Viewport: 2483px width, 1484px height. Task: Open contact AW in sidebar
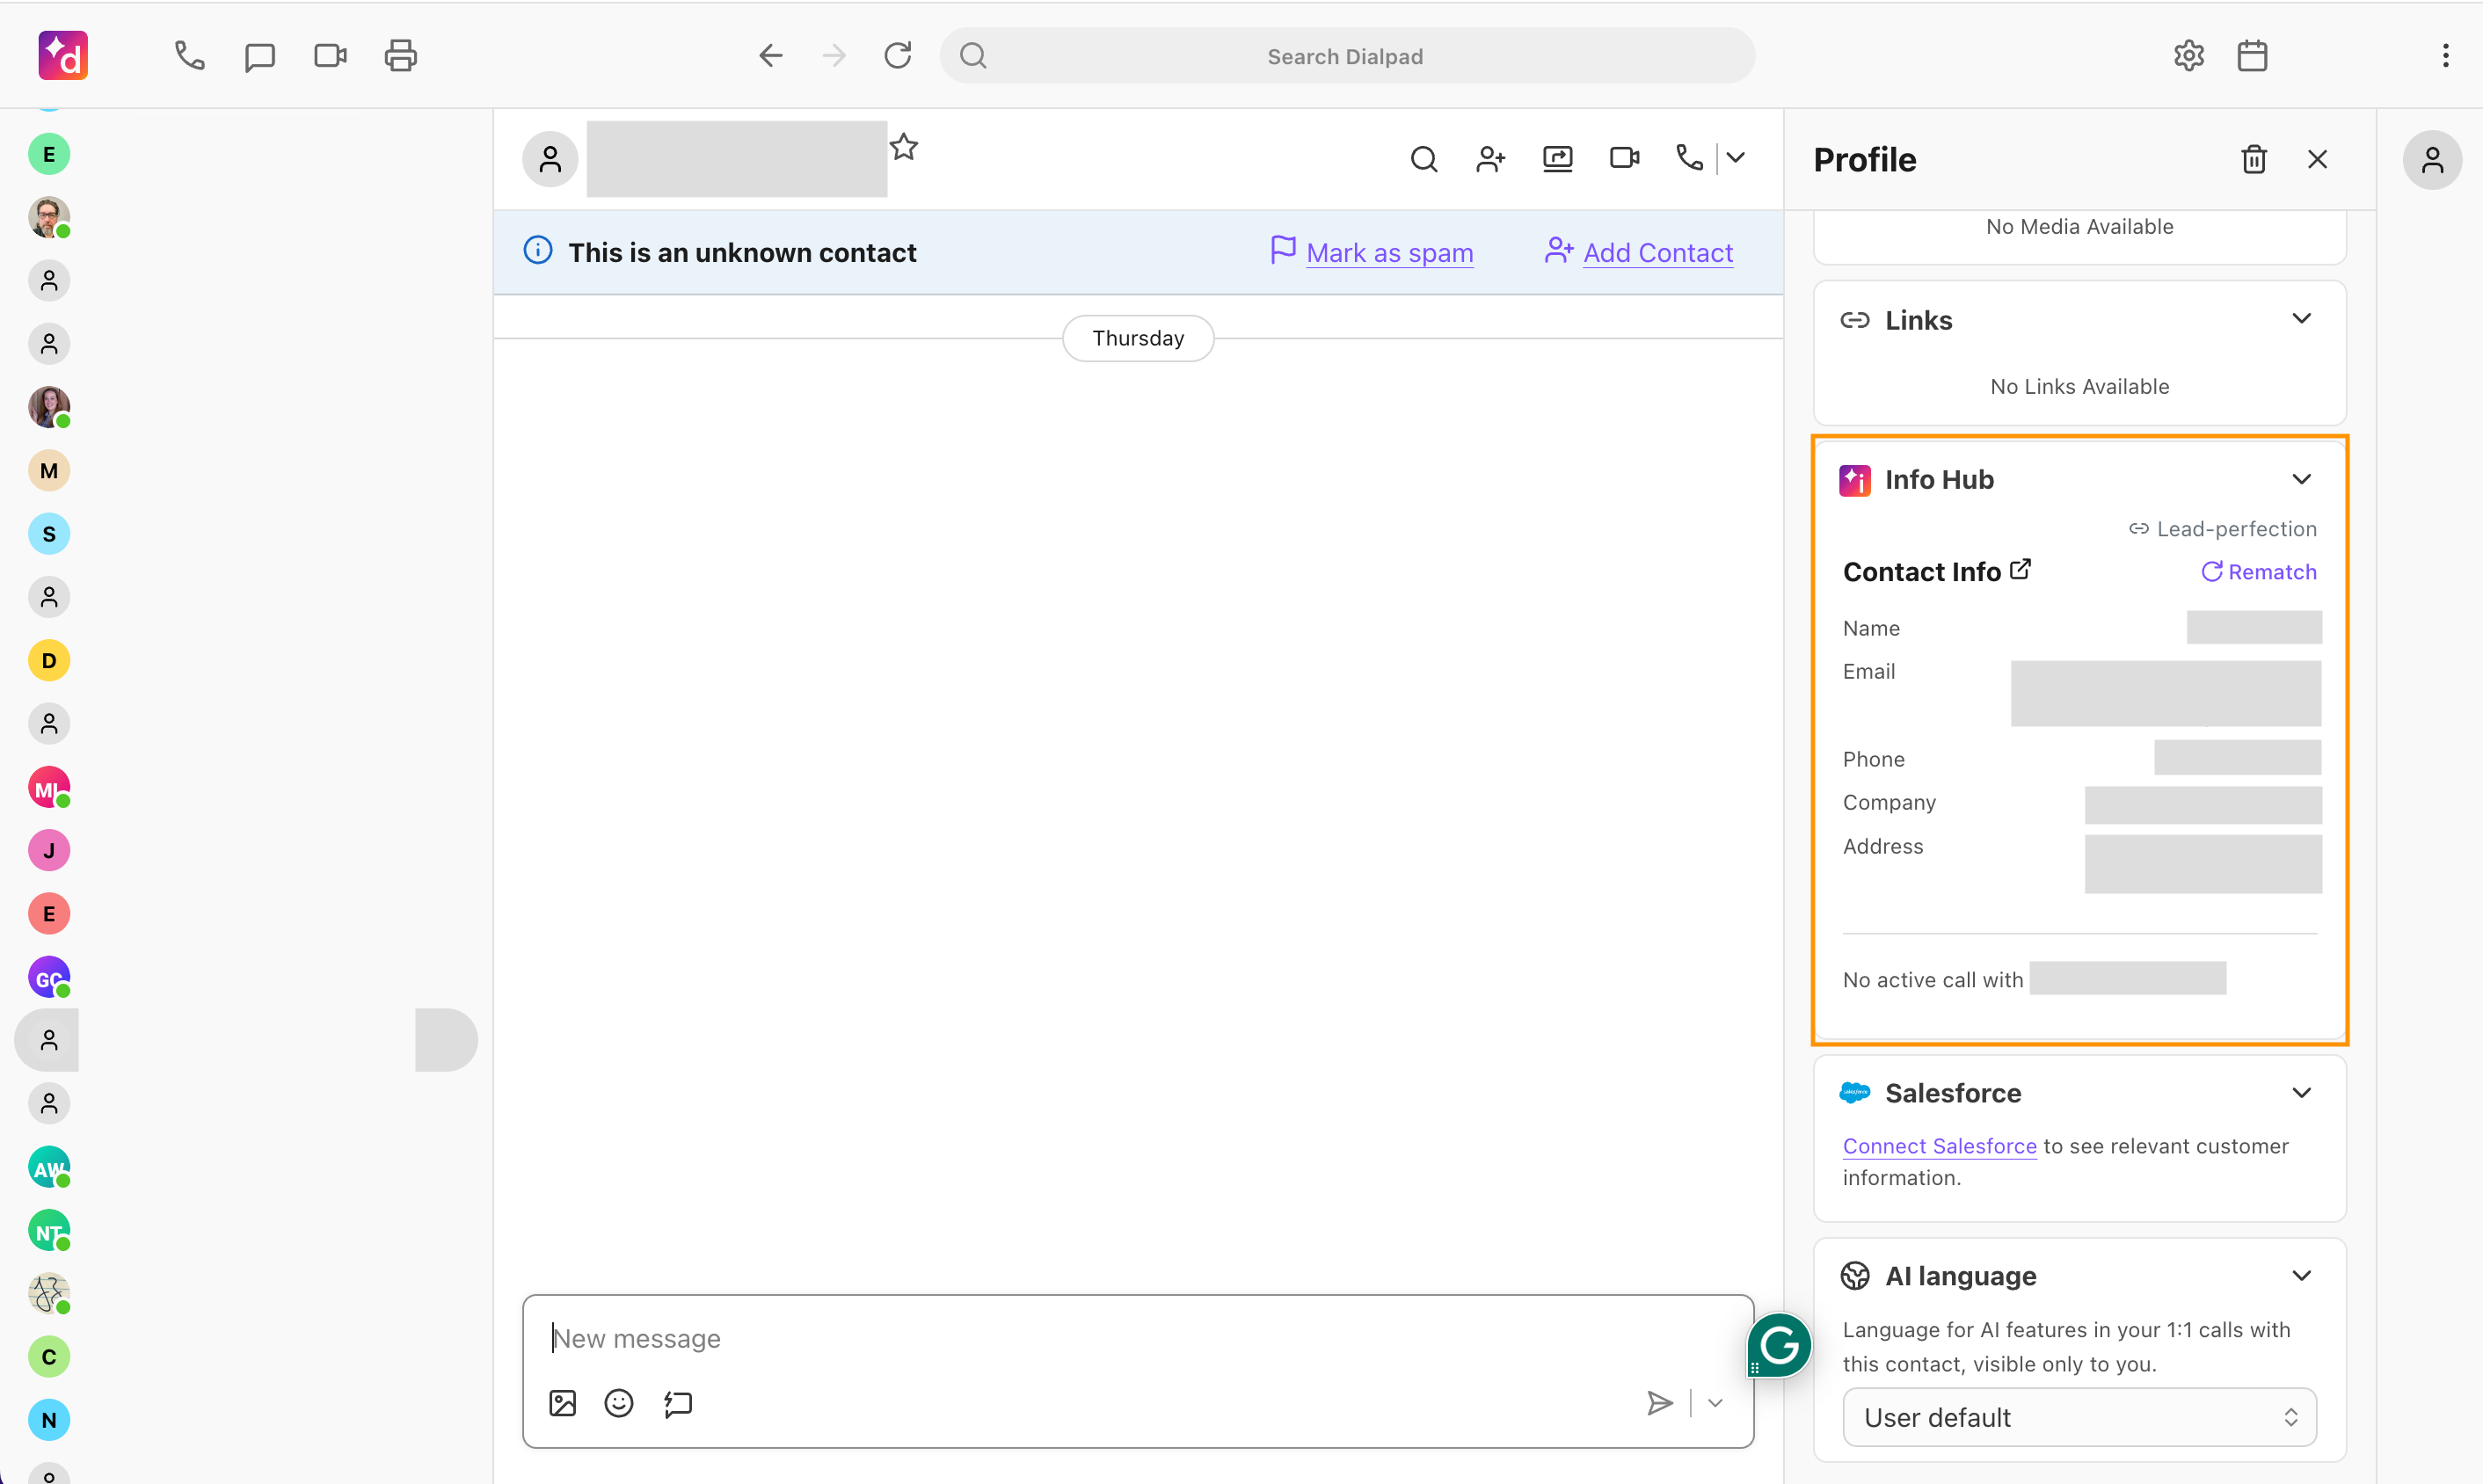pos(49,1167)
